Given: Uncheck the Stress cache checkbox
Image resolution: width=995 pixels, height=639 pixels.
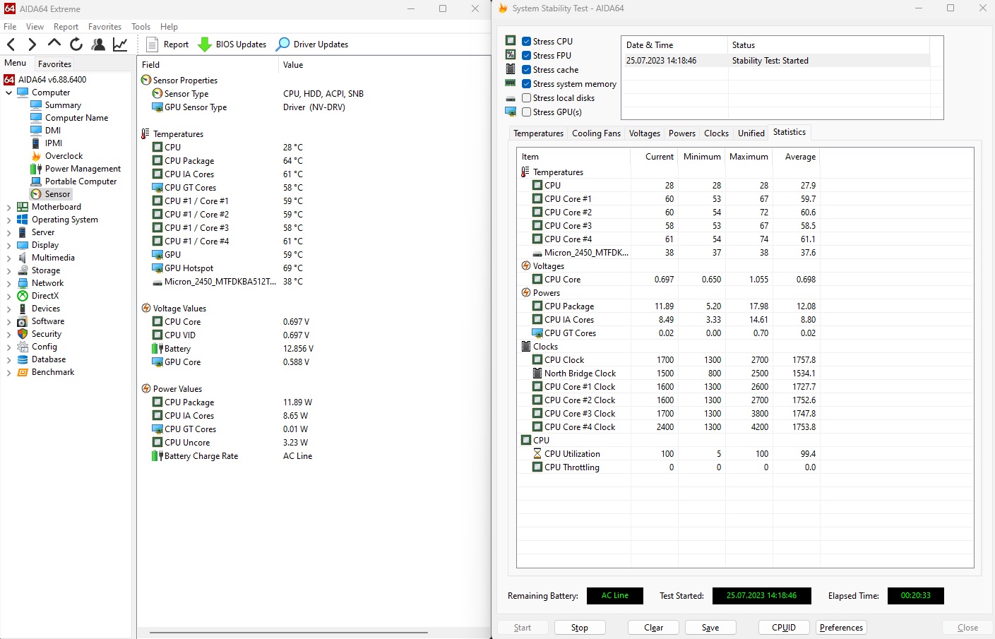Looking at the screenshot, I should (526, 70).
